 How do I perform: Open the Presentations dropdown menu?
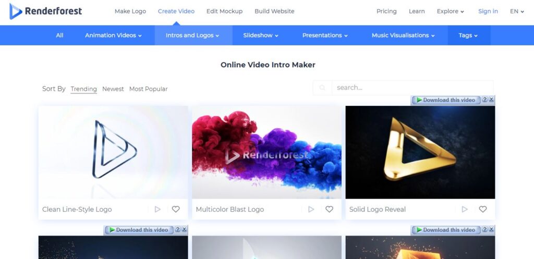click(325, 35)
